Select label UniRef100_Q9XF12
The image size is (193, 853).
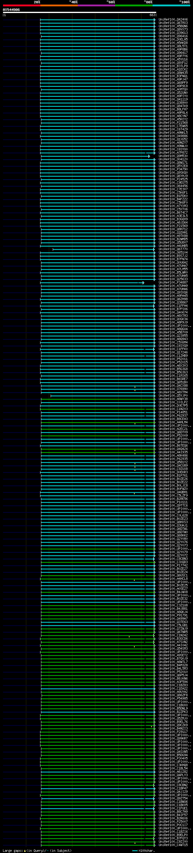(x=173, y=63)
